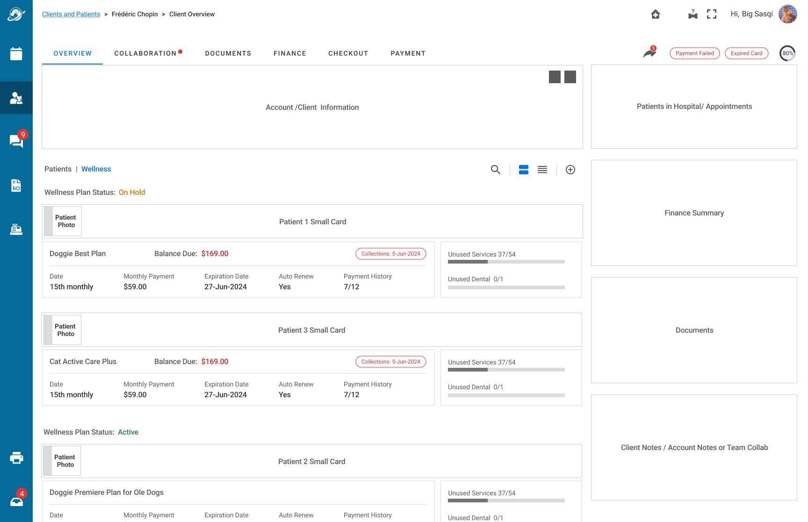Viewport: 808px width, 522px height.
Task: Open the Big Sasqi user avatar
Action: point(787,14)
